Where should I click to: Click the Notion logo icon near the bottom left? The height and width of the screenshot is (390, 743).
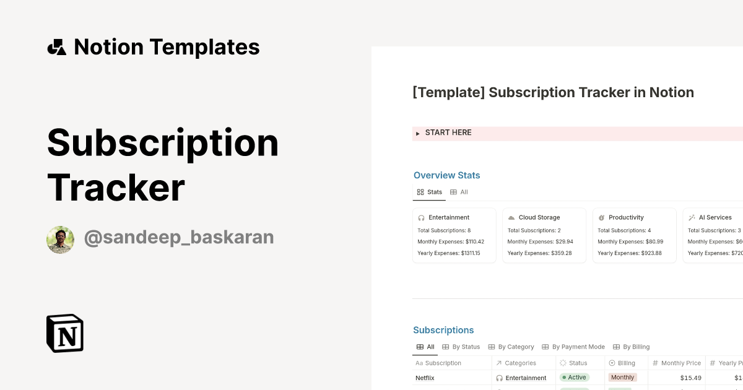(64, 333)
